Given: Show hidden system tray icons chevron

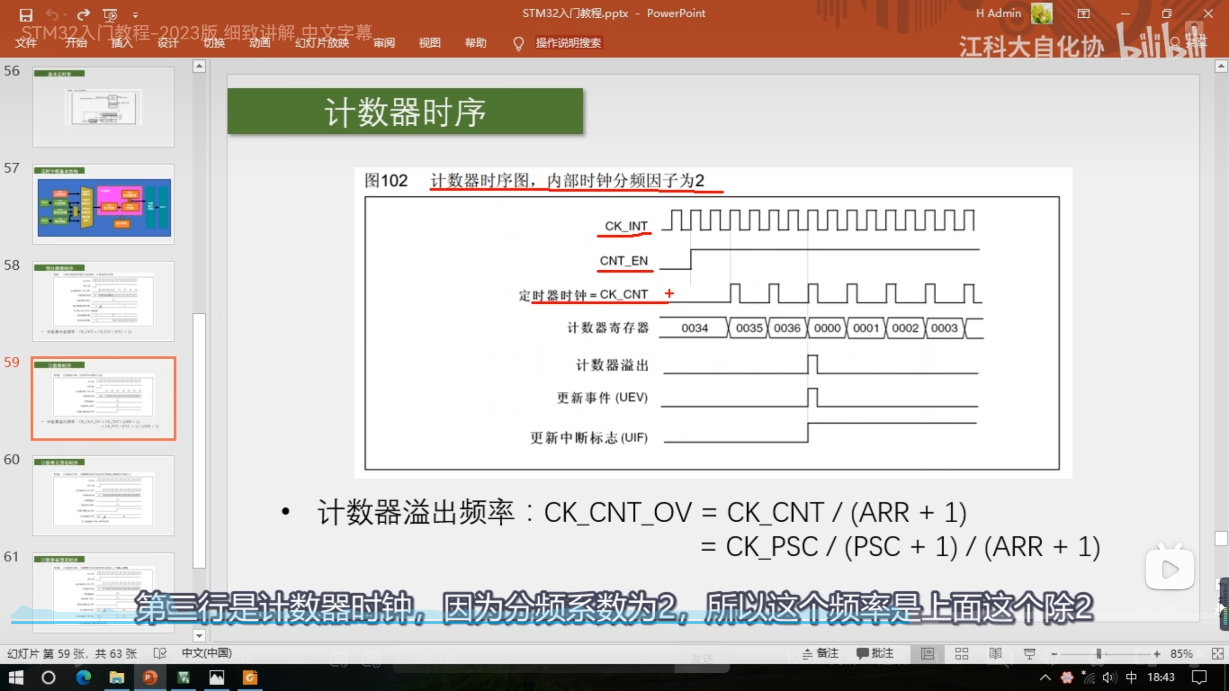Looking at the screenshot, I should [1045, 678].
